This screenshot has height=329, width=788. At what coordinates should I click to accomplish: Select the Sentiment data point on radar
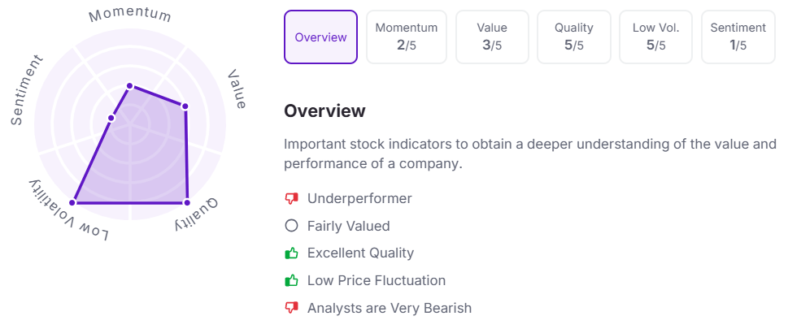click(111, 119)
